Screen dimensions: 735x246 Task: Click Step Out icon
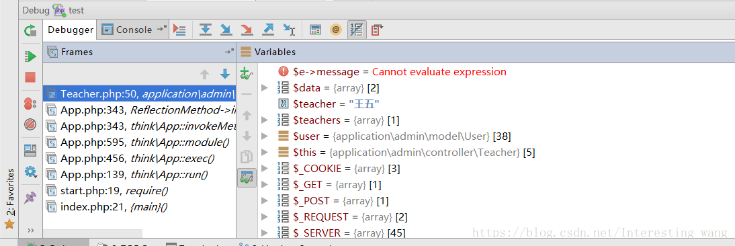click(268, 30)
